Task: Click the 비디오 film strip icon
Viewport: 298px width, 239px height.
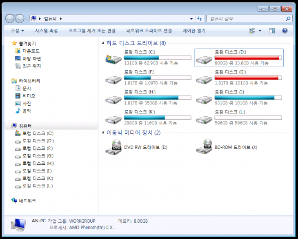Action: [18, 96]
